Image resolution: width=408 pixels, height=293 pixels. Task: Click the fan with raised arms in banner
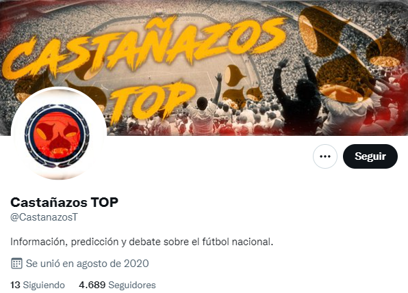(x=296, y=96)
